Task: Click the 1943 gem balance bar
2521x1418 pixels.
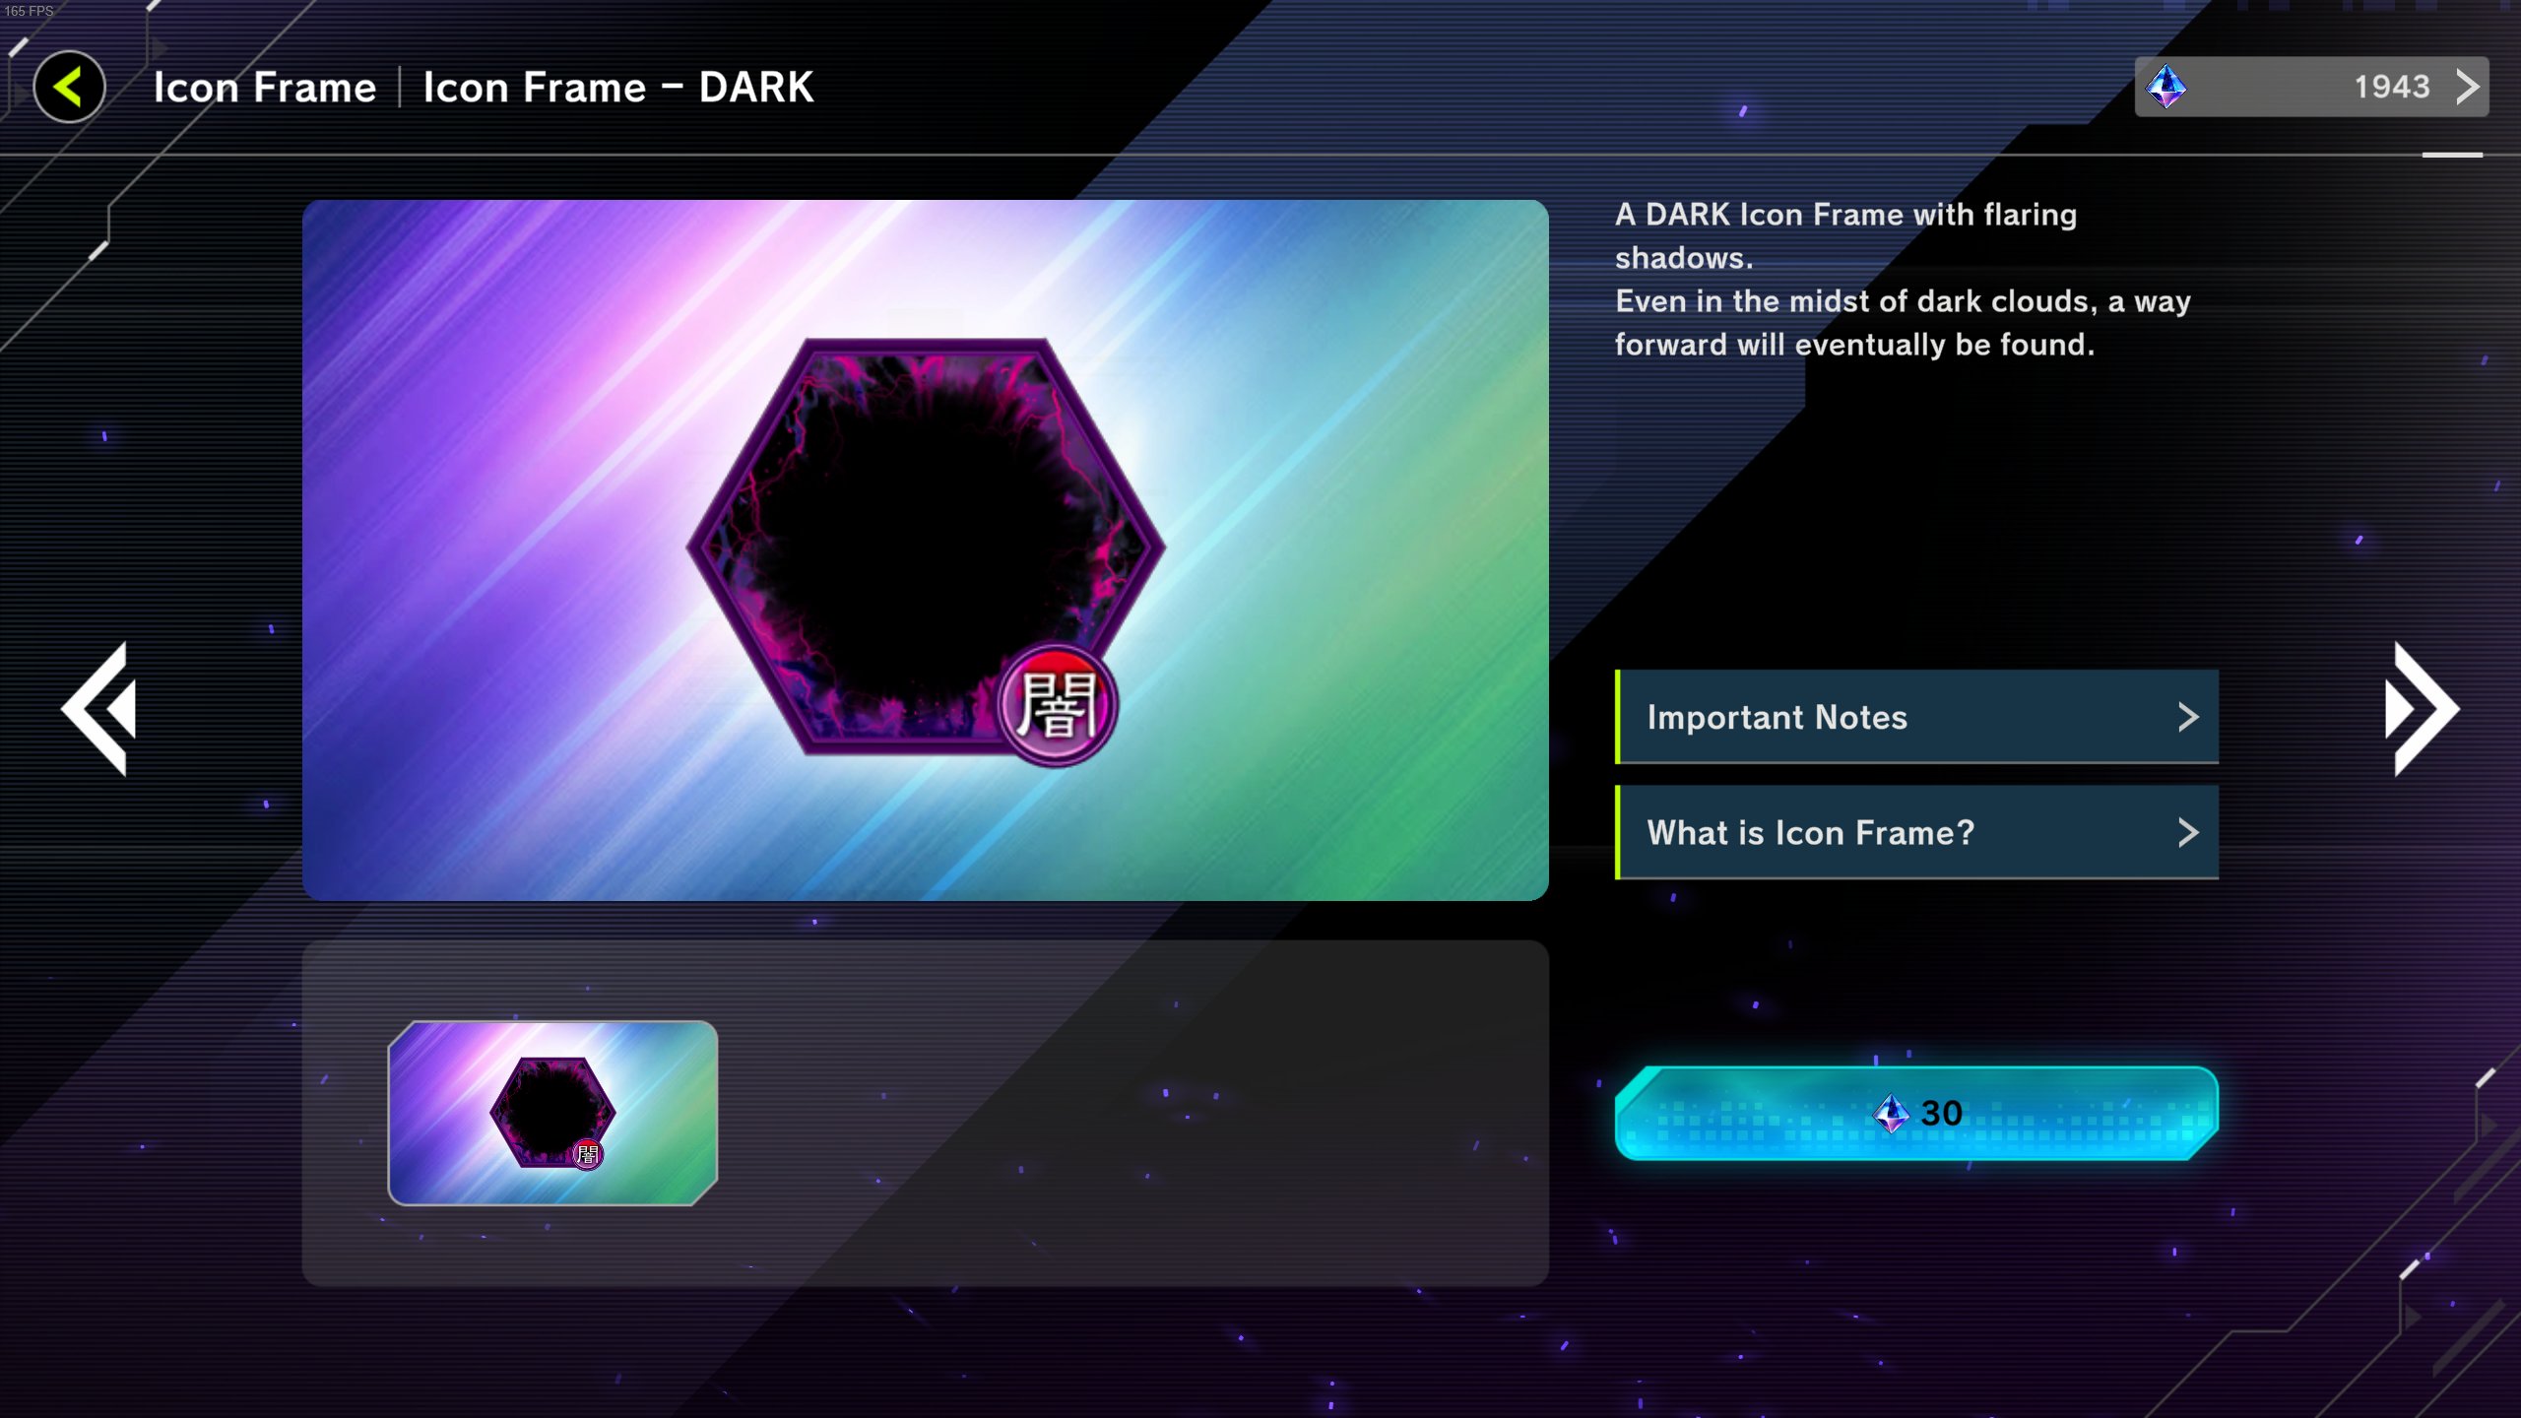Action: pyautogui.click(x=2311, y=87)
